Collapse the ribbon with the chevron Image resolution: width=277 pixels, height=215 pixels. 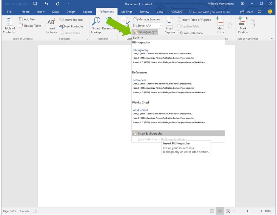tap(271, 38)
